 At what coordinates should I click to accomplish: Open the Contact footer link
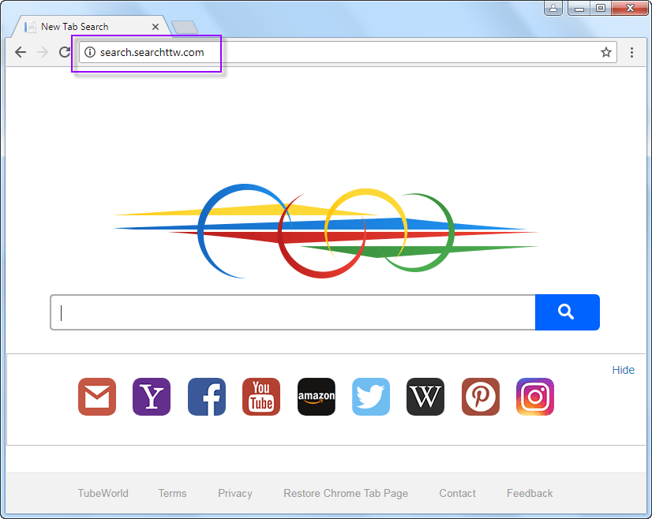coord(457,493)
